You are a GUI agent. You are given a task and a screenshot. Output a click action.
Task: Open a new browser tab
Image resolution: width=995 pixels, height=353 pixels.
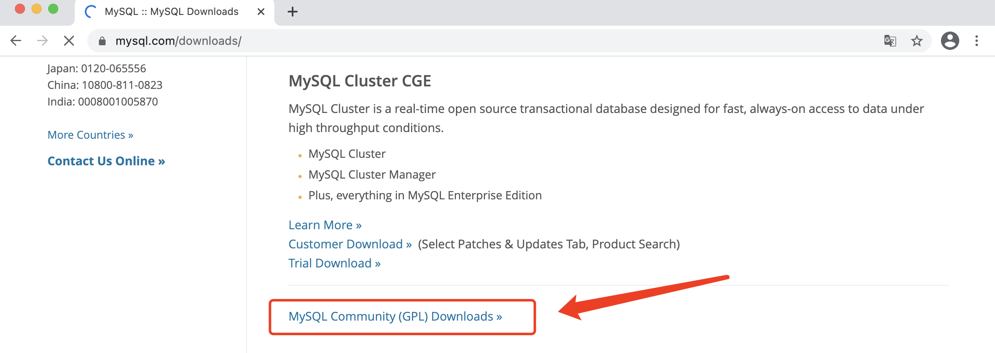tap(293, 12)
